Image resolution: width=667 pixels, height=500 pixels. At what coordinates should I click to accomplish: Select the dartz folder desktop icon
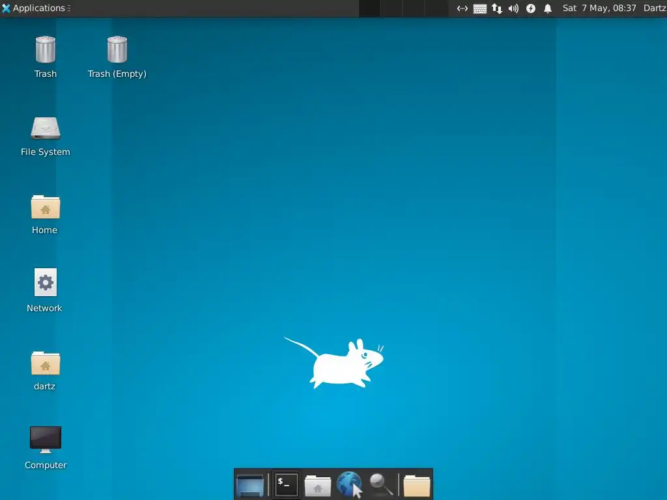coord(45,370)
